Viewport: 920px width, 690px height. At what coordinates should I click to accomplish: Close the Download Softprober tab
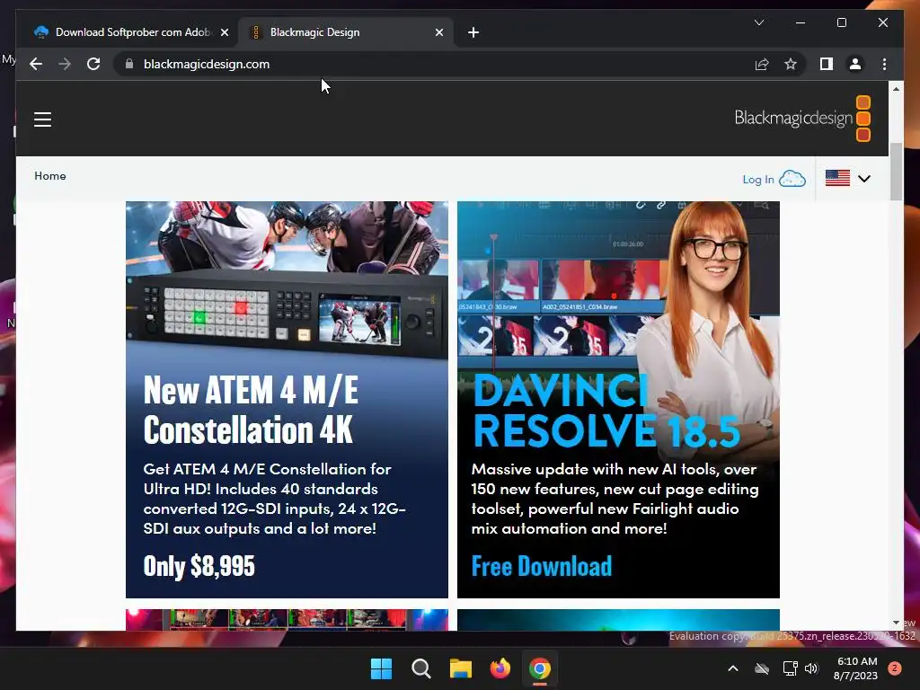coord(224,32)
